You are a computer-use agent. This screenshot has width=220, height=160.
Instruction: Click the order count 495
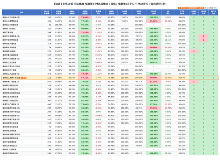pos(49,104)
